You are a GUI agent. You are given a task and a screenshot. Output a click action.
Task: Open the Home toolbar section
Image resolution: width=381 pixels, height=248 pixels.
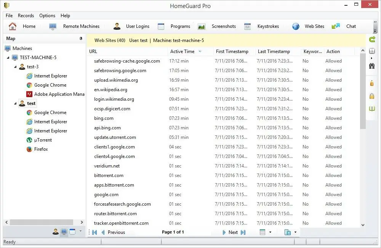click(22, 26)
